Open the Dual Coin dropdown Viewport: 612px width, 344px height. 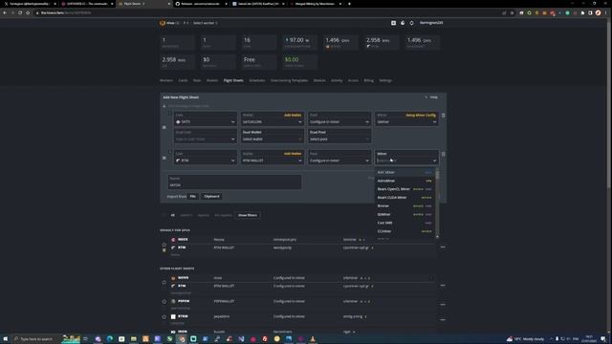pos(206,136)
